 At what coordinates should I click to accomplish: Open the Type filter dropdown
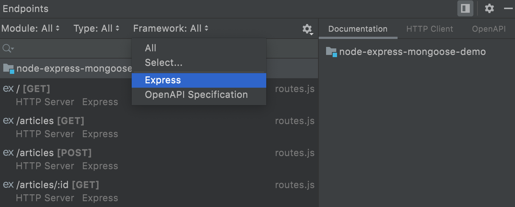tap(96, 28)
